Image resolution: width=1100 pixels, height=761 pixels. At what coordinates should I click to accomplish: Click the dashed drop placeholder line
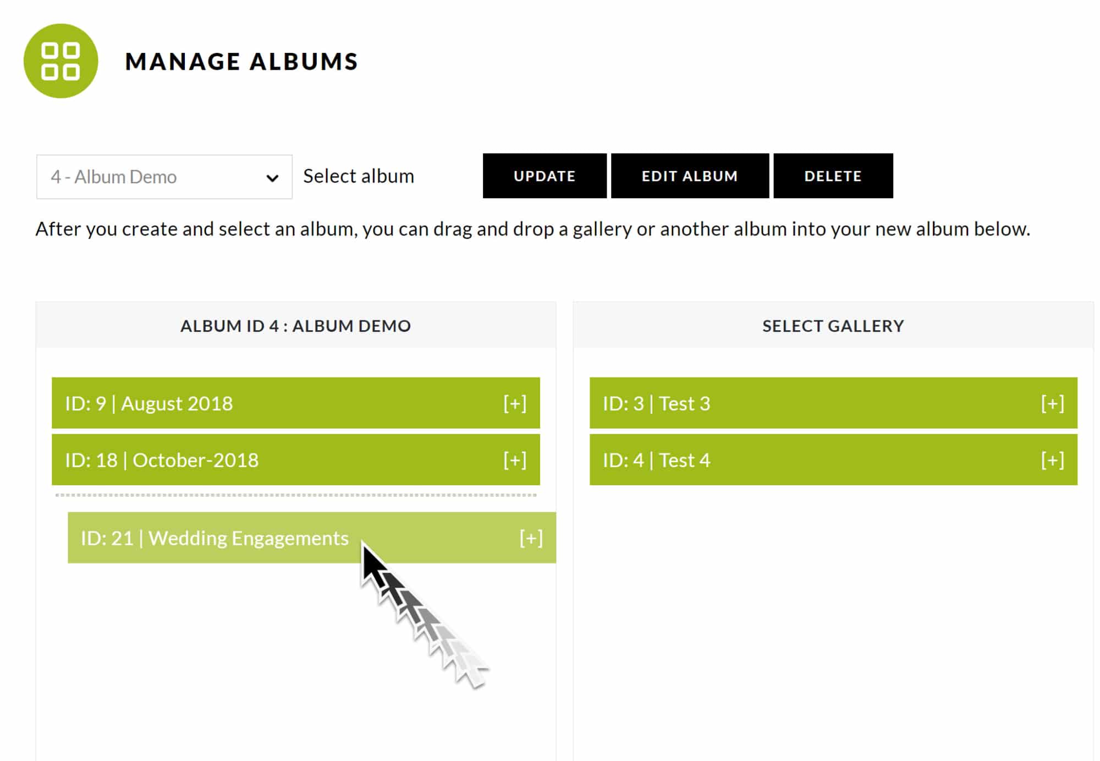(x=296, y=495)
